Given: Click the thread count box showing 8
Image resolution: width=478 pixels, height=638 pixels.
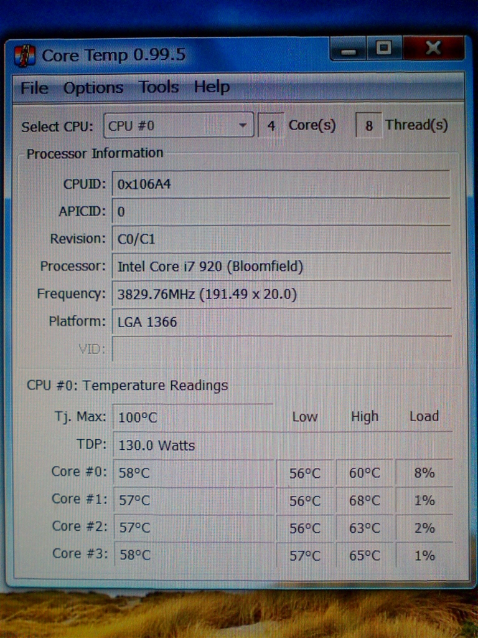Looking at the screenshot, I should pyautogui.click(x=368, y=125).
